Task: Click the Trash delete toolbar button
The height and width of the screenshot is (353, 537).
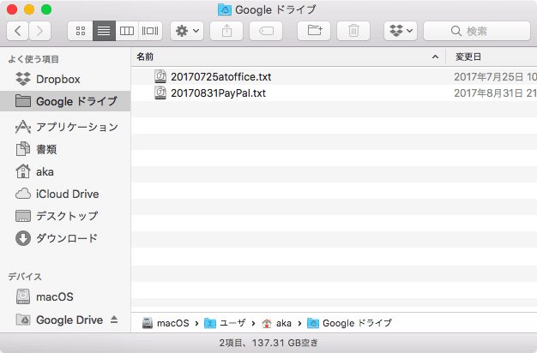Action: pyautogui.click(x=353, y=31)
